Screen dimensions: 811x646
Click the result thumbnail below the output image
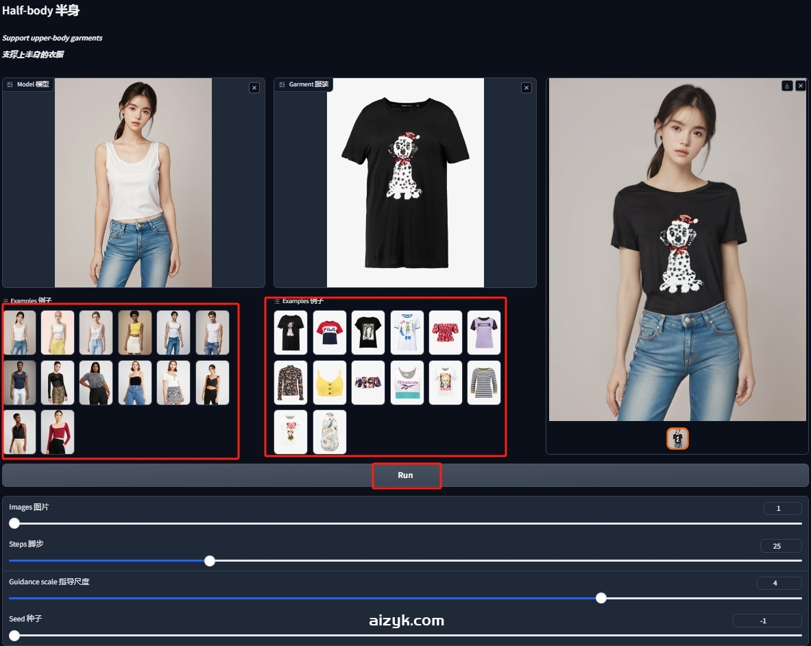(x=677, y=438)
